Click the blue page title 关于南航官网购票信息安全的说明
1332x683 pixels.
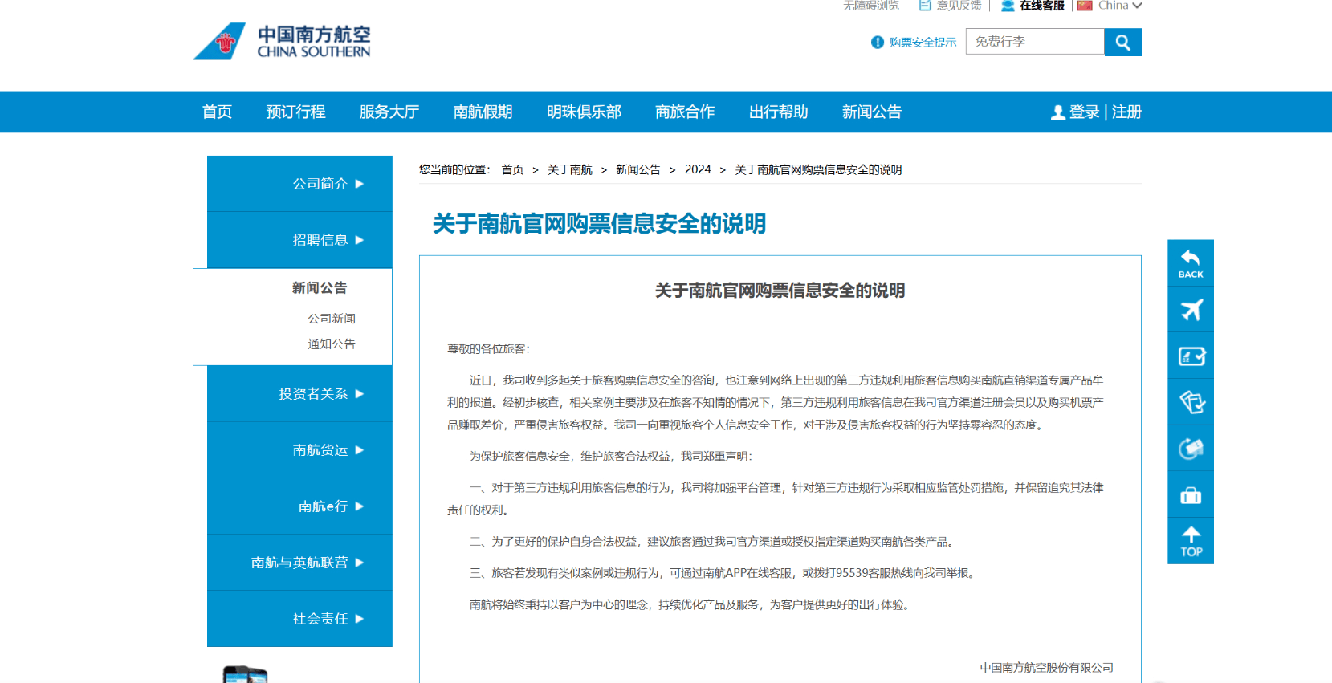coord(600,224)
